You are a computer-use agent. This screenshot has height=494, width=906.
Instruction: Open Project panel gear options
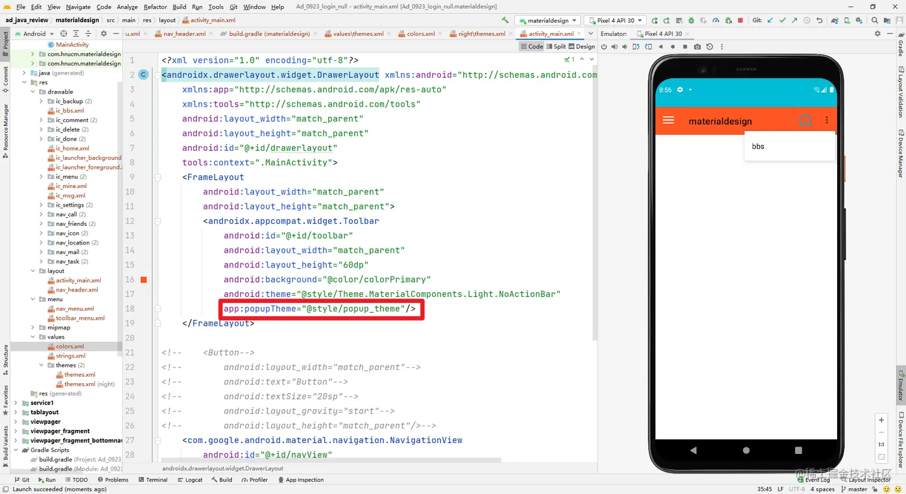click(x=103, y=34)
